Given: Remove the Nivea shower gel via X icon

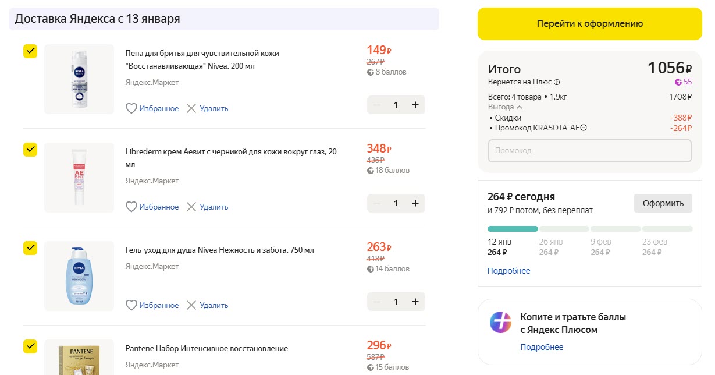Looking at the screenshot, I should coord(192,305).
